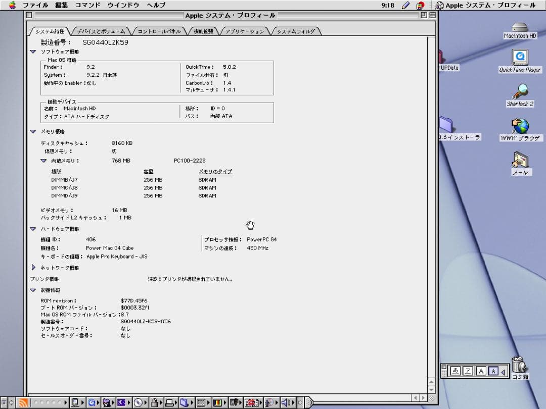Click the vertical scrollbar down arrow

point(432,389)
